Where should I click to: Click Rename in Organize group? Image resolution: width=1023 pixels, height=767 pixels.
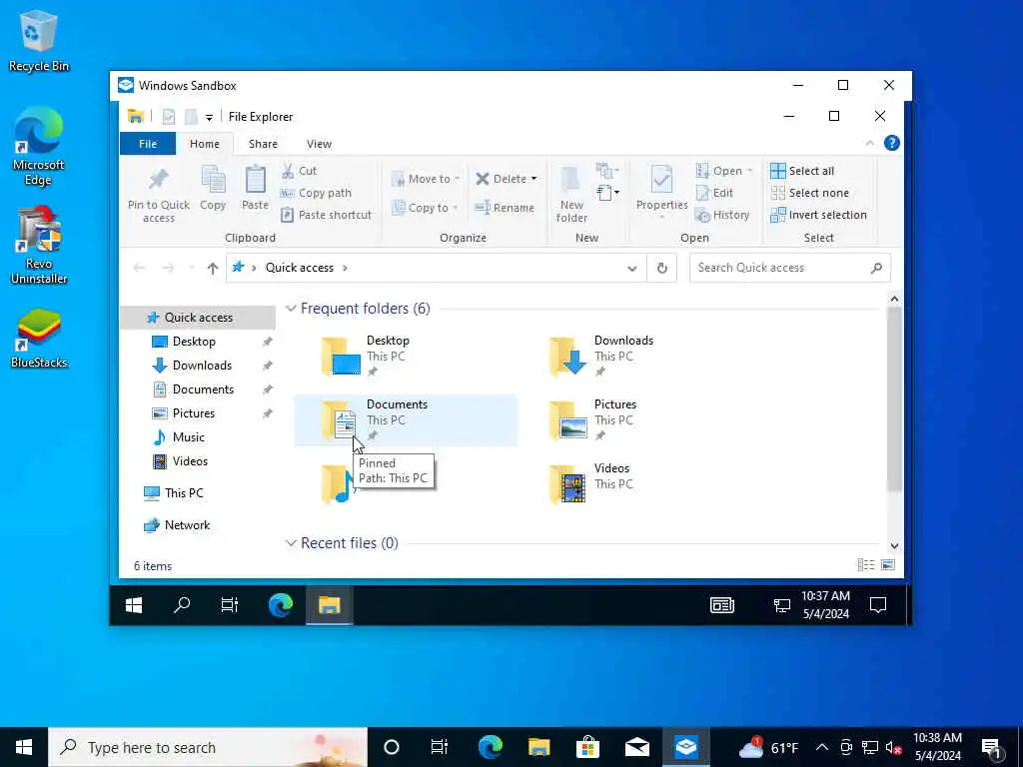pyautogui.click(x=505, y=208)
